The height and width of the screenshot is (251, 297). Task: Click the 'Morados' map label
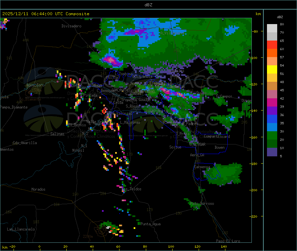pyautogui.click(x=38, y=189)
